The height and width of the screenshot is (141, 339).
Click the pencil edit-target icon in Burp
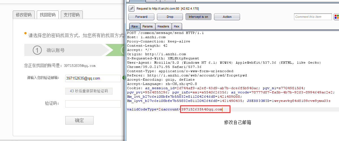click(131, 8)
